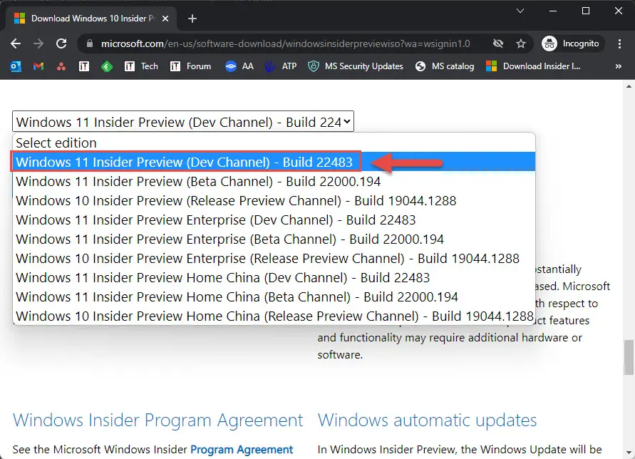Viewport: 635px width, 459px height.
Task: Open the Download Insider bookmark
Action: point(533,66)
